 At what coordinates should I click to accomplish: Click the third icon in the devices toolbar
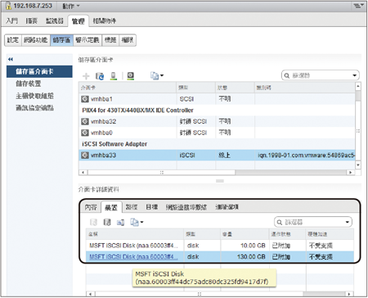click(120, 223)
